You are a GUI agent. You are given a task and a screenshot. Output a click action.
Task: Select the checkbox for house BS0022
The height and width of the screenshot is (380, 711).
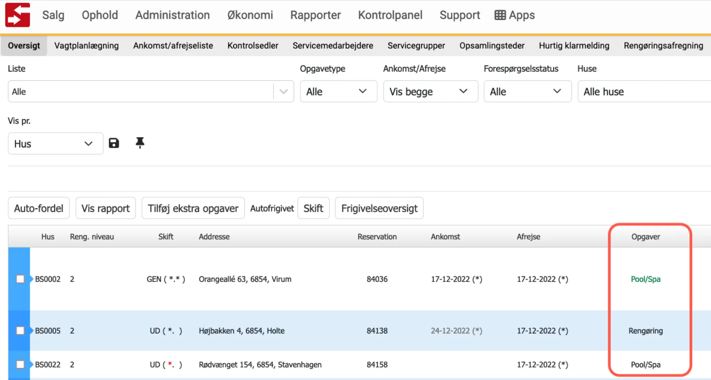(x=20, y=364)
